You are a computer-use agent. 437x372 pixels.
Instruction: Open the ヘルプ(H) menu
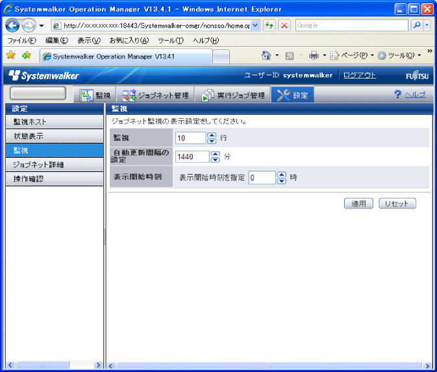click(x=206, y=41)
